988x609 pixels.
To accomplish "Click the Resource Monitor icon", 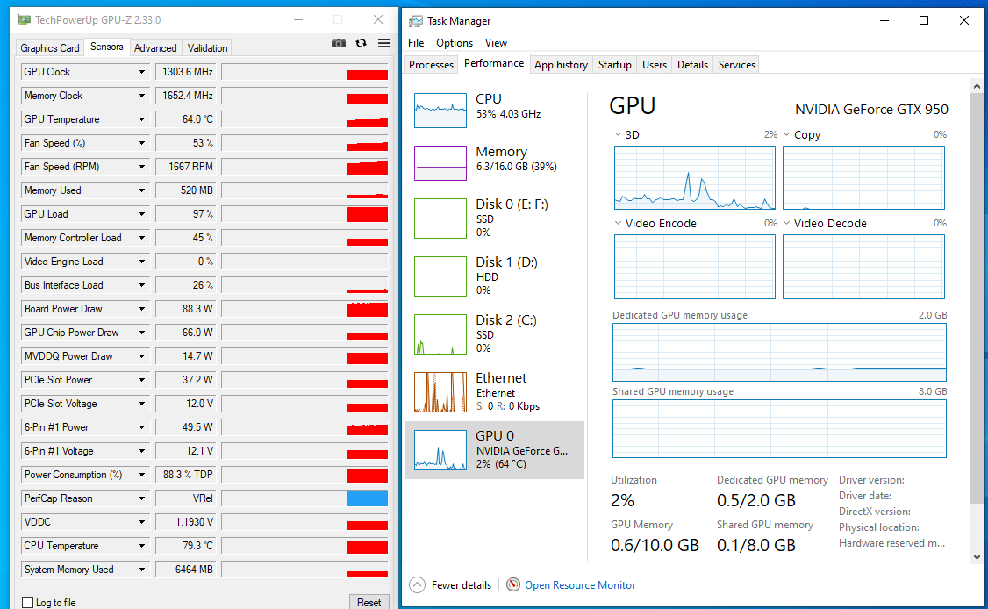I will pyautogui.click(x=513, y=585).
